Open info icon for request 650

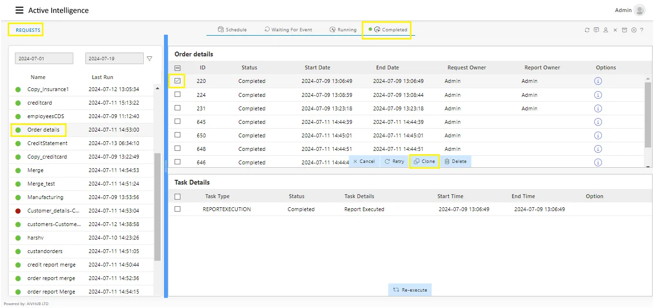point(598,135)
